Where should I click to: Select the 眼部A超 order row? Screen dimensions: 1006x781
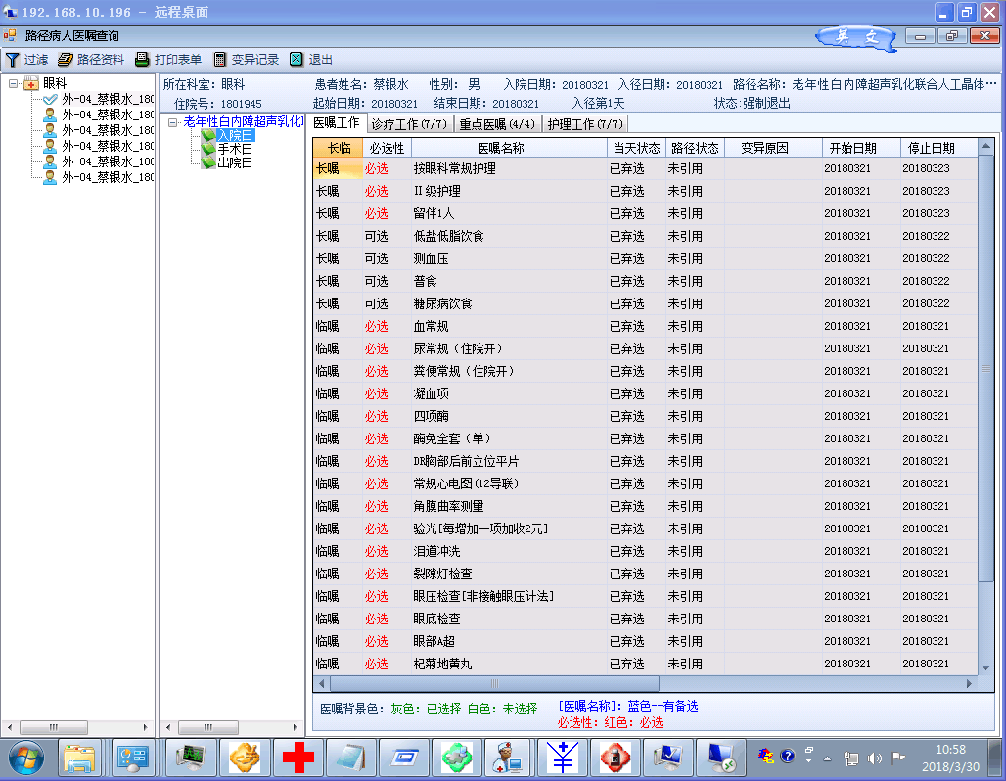(x=645, y=641)
